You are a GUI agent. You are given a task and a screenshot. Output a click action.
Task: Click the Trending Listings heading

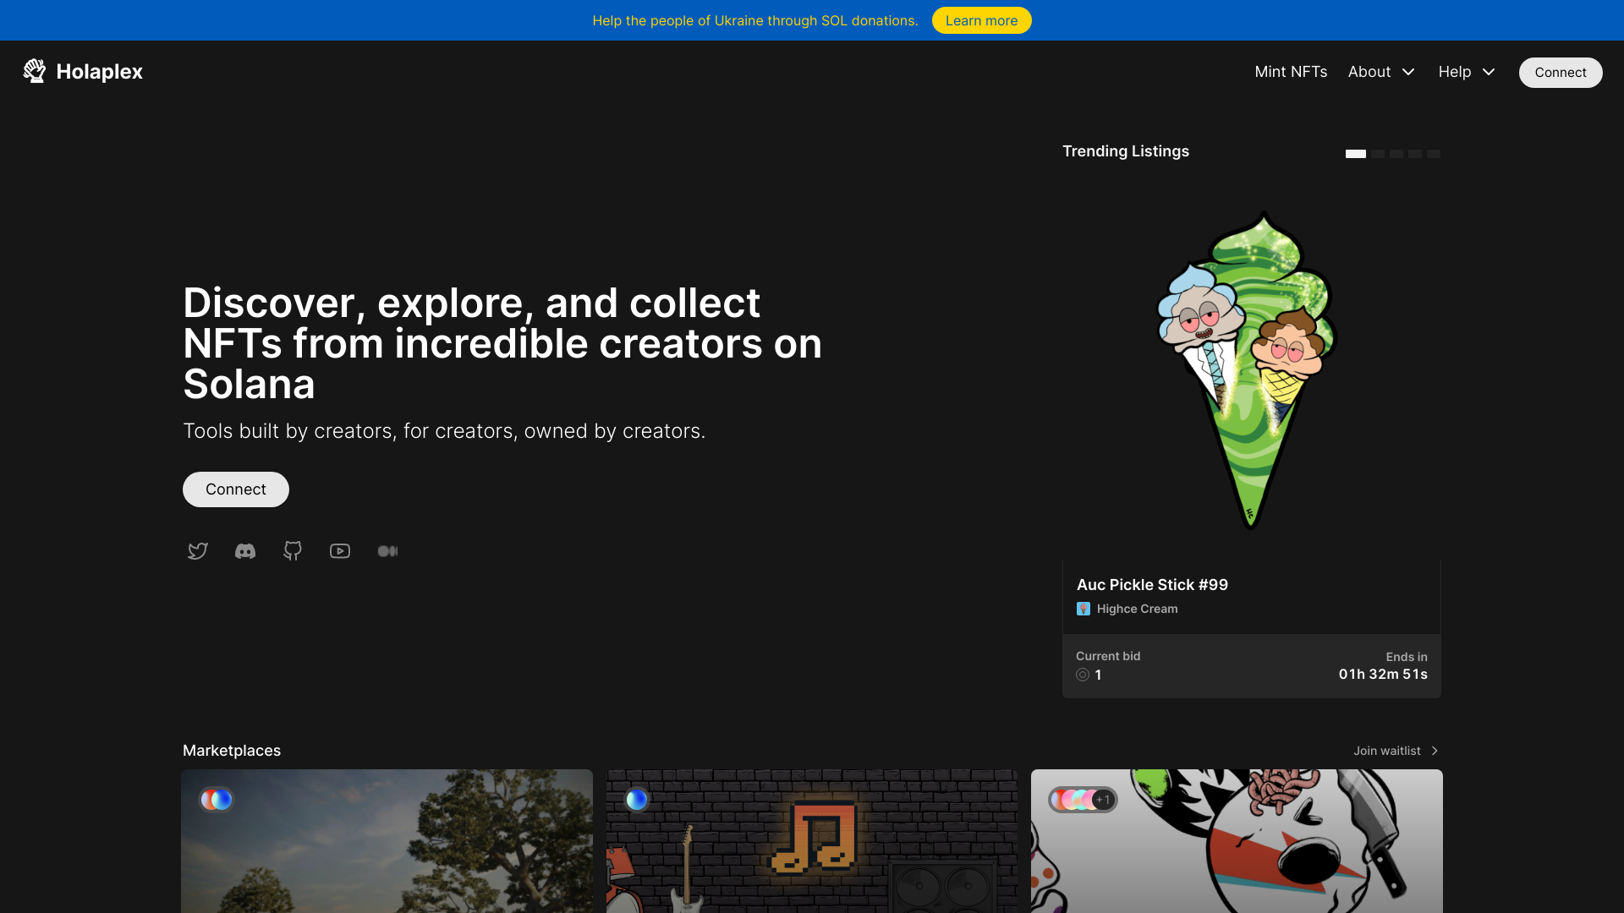tap(1126, 151)
